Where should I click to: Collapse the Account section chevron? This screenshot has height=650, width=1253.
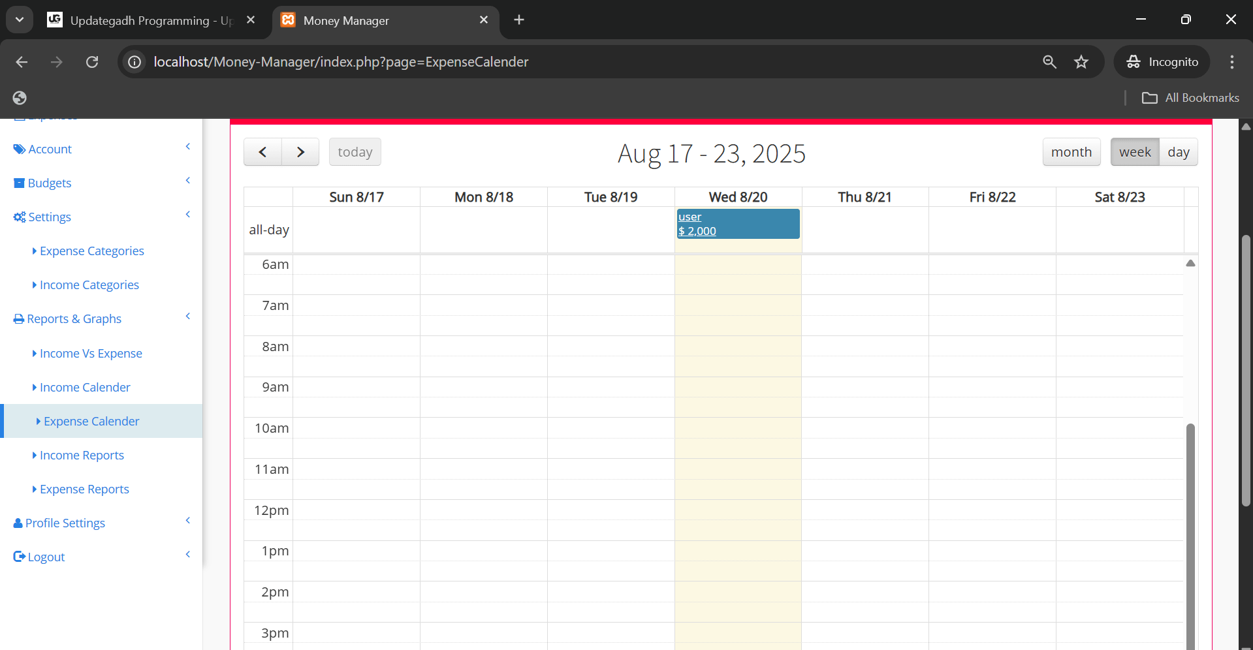click(x=188, y=147)
